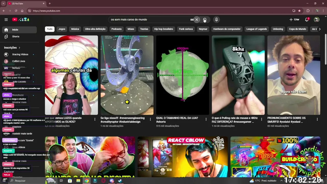Click the install app icon in address bar
Image resolution: width=327 pixels, height=184 pixels.
294,11
